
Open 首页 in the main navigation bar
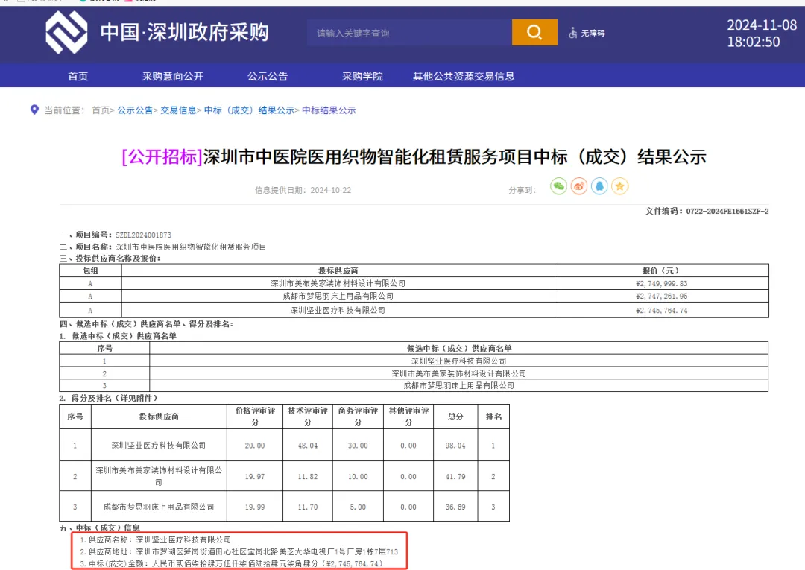78,76
